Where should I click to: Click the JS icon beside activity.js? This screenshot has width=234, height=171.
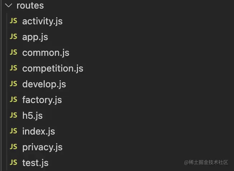14,21
